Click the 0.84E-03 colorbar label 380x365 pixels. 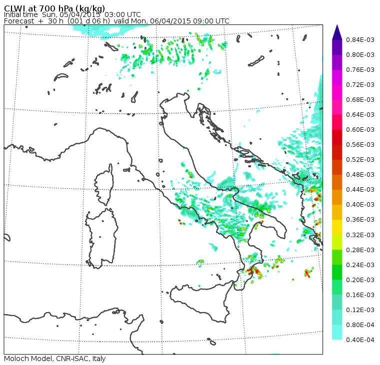360,39
